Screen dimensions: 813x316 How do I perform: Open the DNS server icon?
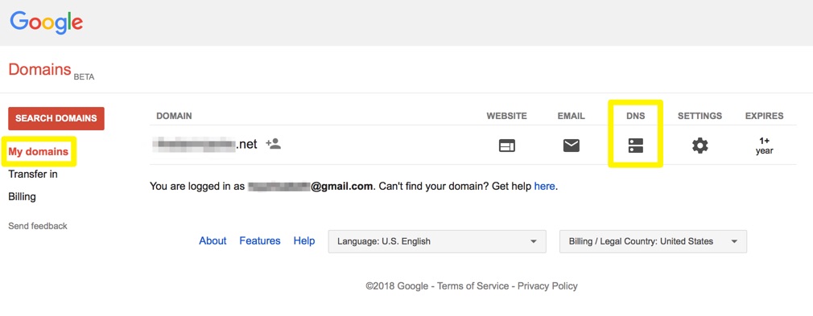[x=635, y=146]
